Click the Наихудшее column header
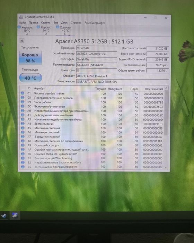 (x=115, y=89)
